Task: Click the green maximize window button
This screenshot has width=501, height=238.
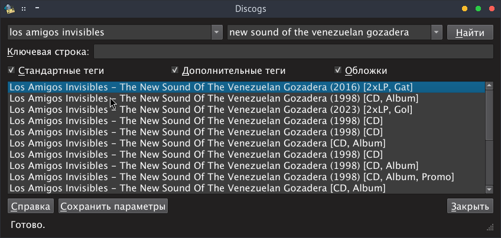Action: tap(479, 9)
